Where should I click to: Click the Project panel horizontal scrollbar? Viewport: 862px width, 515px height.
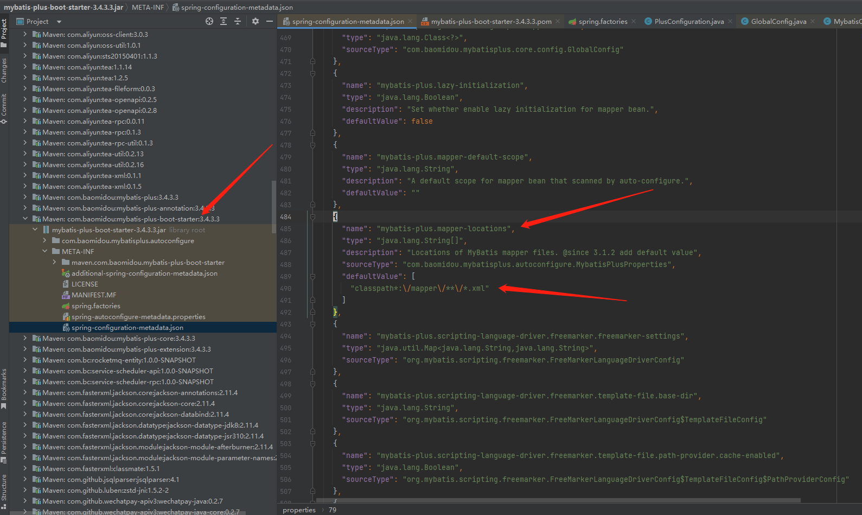click(x=127, y=512)
